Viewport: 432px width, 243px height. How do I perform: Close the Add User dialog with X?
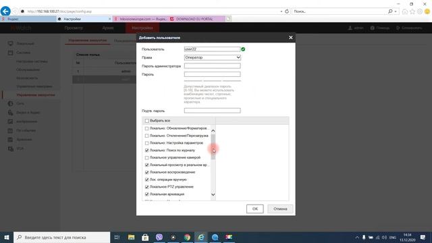click(291, 38)
